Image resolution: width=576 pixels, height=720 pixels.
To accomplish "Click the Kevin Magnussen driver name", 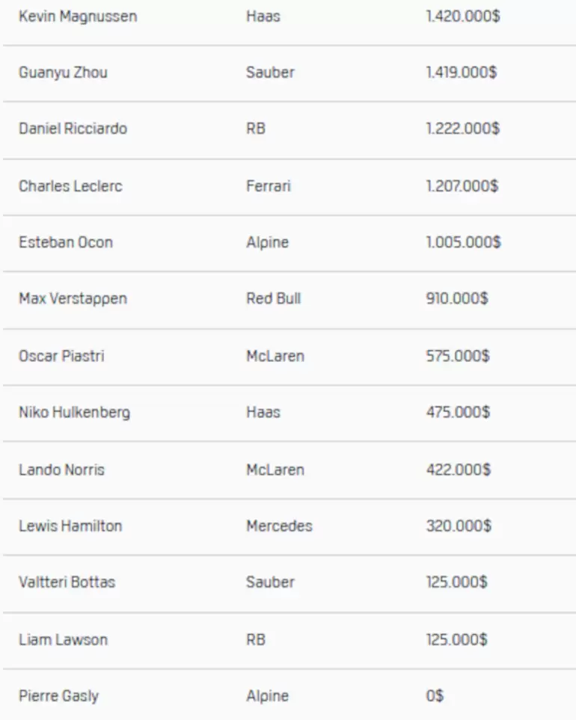I will pyautogui.click(x=78, y=16).
